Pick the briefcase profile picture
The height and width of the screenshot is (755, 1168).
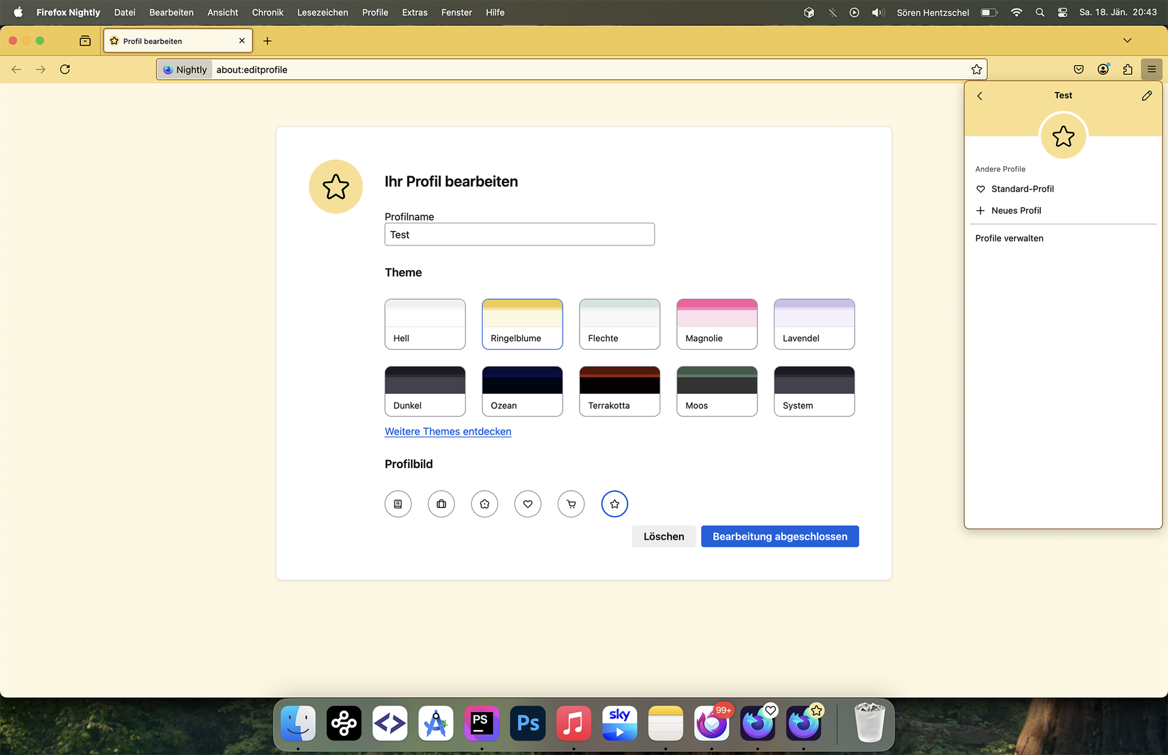(x=441, y=504)
